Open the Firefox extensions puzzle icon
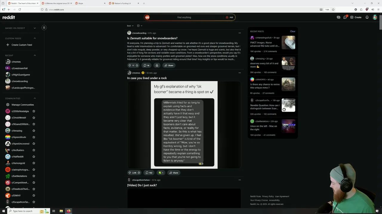Viewport: 382px width, 214px height. [361, 10]
